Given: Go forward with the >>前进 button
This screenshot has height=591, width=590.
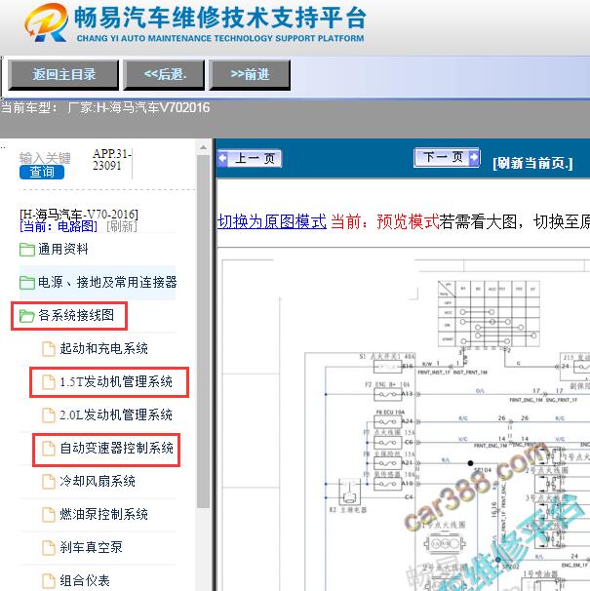Looking at the screenshot, I should [x=250, y=75].
